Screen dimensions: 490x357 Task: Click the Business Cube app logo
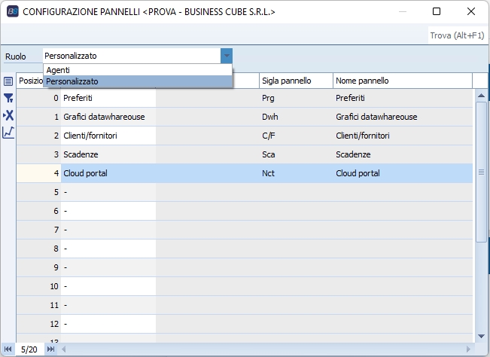[x=13, y=11]
